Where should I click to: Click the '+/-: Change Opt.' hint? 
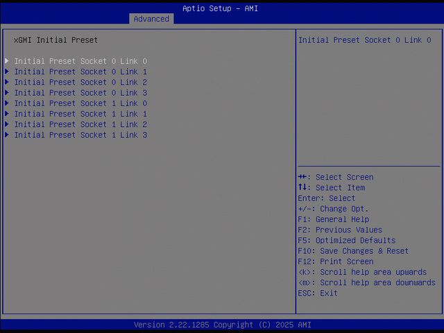click(x=333, y=209)
